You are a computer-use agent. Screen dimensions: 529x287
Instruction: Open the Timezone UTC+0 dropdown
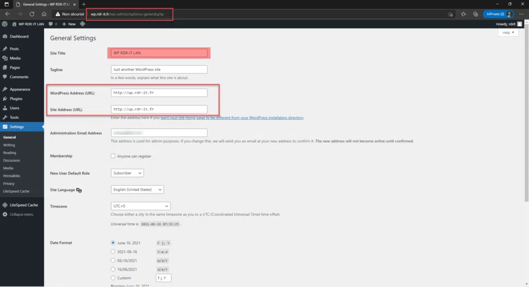(141, 206)
